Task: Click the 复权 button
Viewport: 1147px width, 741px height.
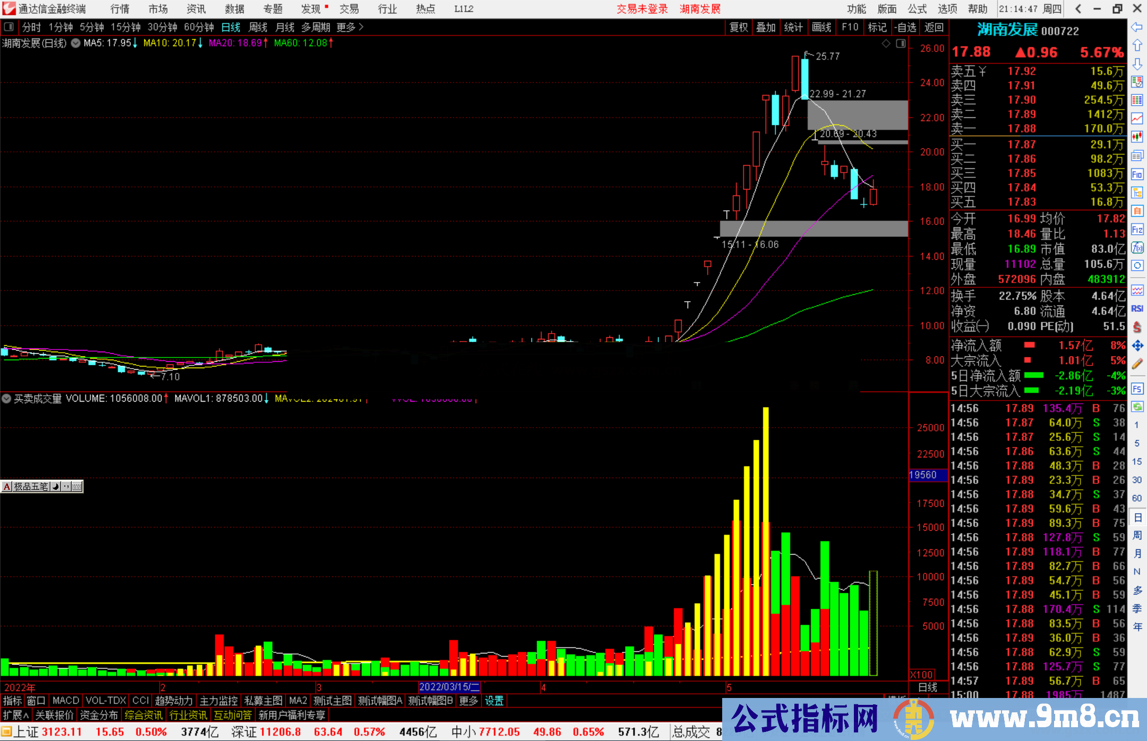Action: [739, 27]
